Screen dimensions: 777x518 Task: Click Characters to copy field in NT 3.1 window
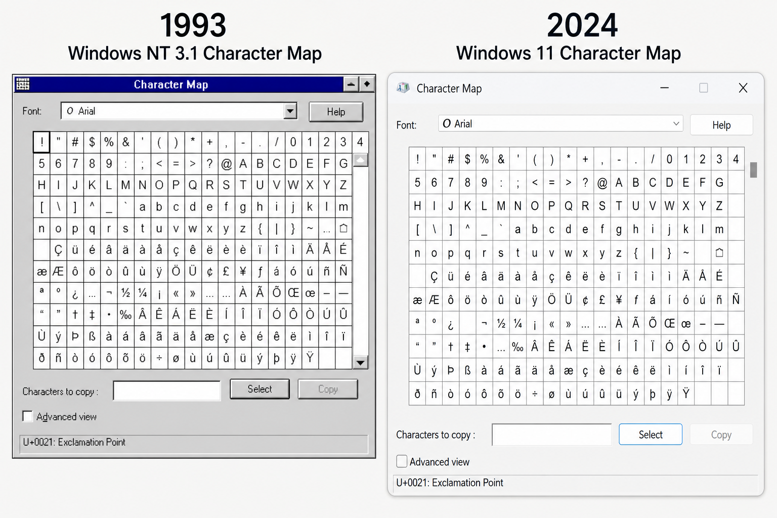click(x=167, y=391)
